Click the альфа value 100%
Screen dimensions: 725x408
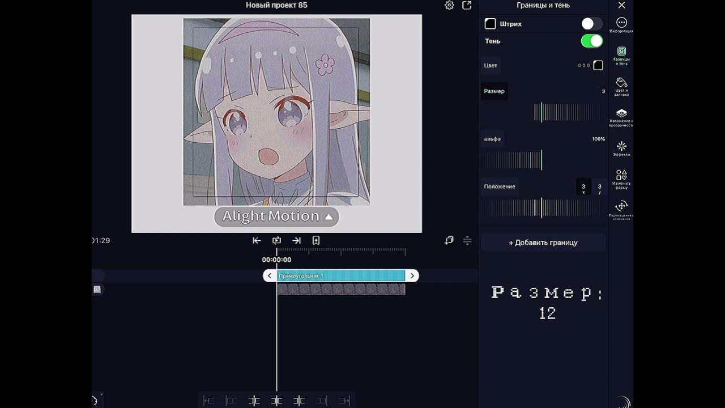point(599,139)
